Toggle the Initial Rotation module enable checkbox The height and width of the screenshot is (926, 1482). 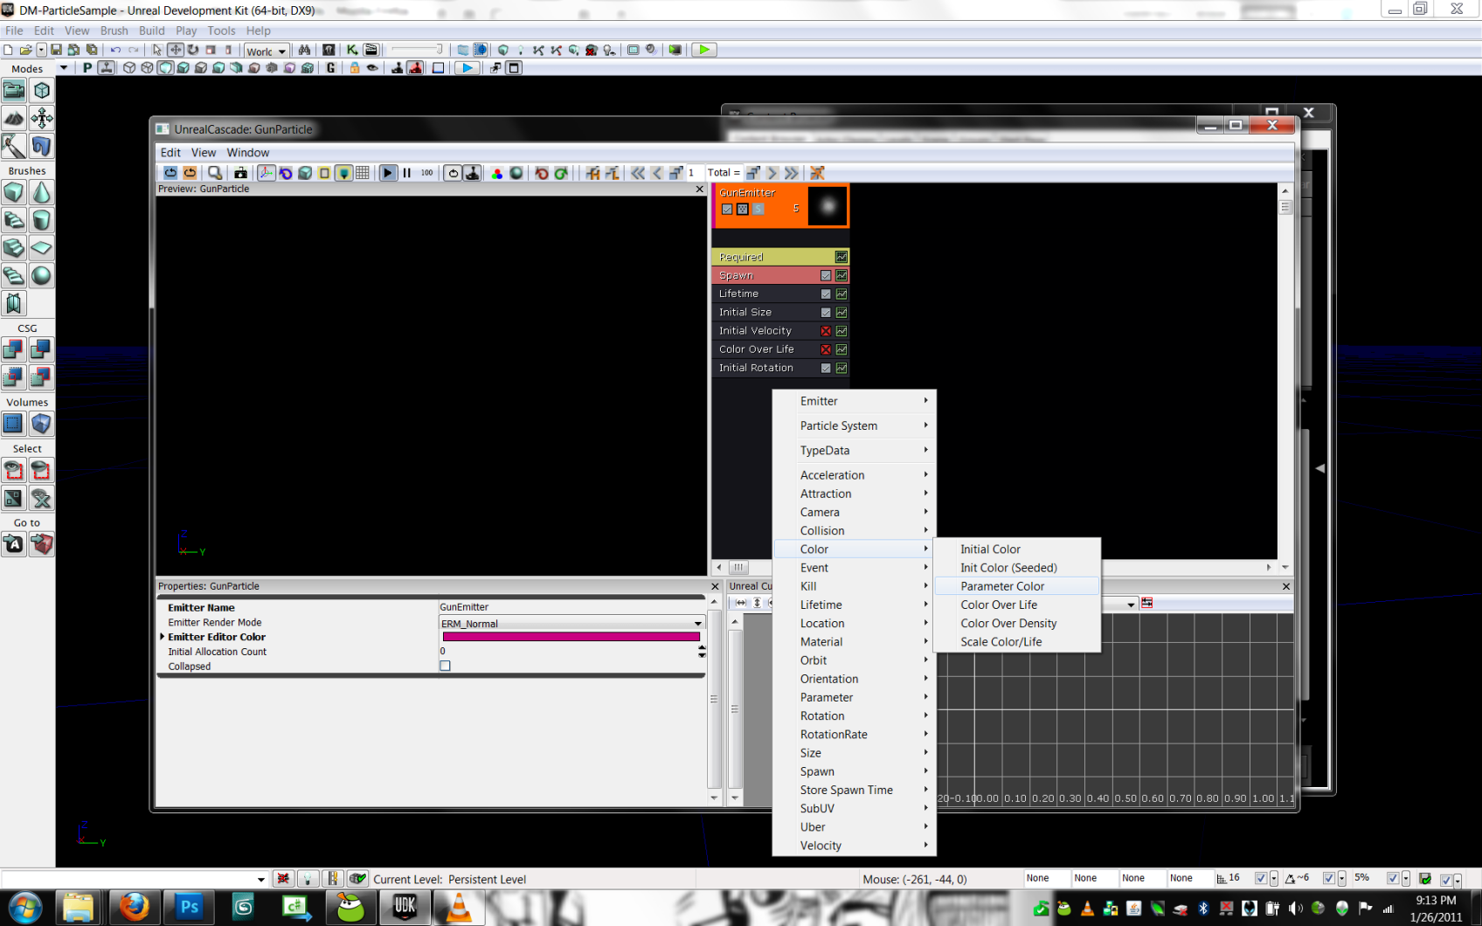coord(826,369)
